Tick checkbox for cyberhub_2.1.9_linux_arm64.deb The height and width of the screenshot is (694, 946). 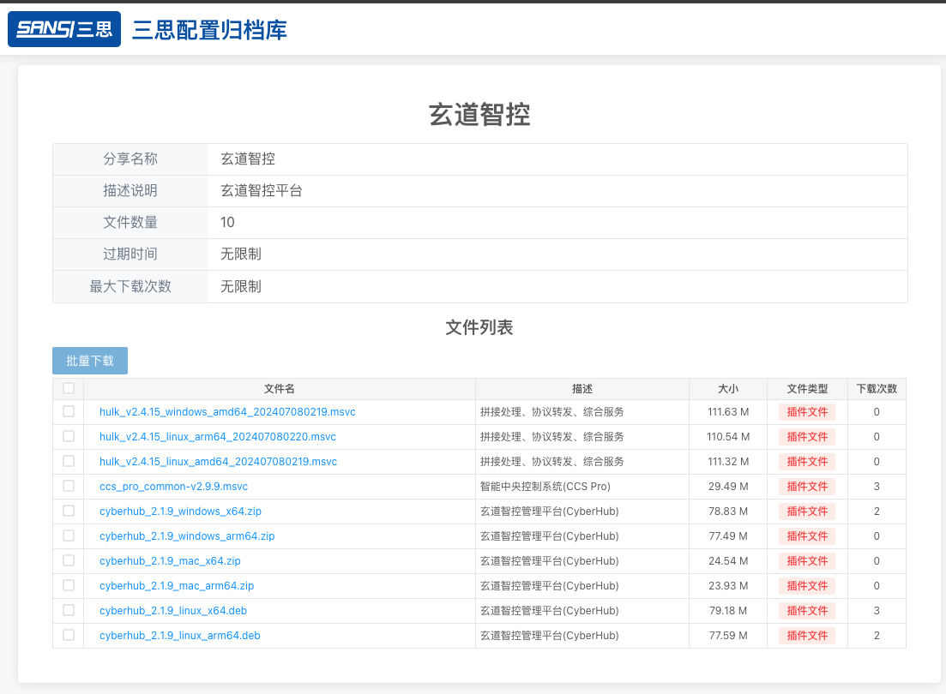point(69,635)
